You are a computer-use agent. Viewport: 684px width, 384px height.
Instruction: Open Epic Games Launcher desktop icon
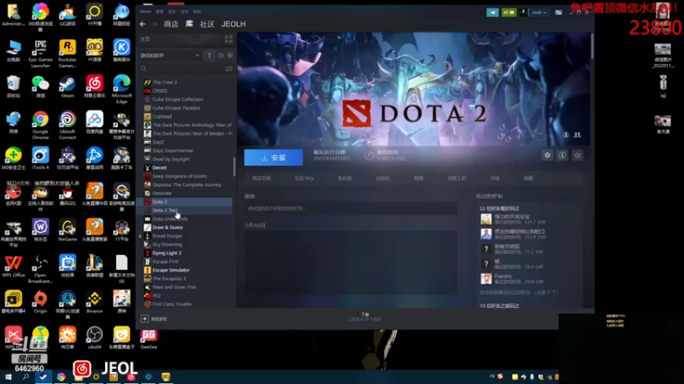pyautogui.click(x=40, y=54)
